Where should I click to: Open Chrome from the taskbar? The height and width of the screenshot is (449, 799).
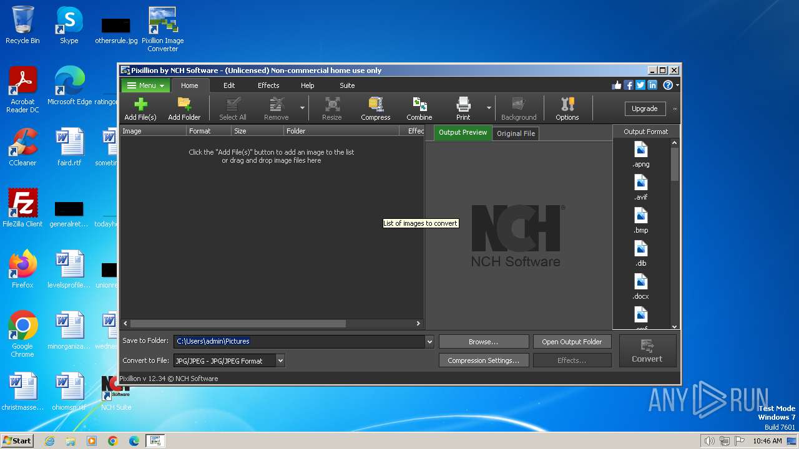pyautogui.click(x=113, y=441)
